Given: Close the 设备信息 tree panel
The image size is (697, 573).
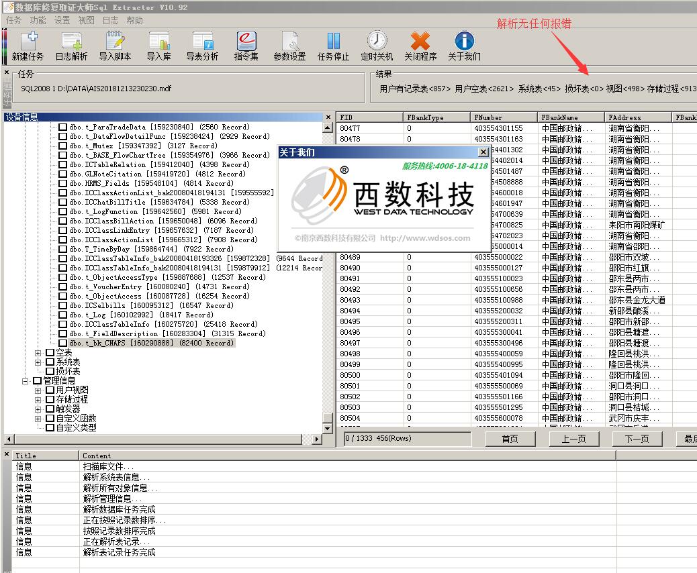Looking at the screenshot, I should click(x=328, y=117).
